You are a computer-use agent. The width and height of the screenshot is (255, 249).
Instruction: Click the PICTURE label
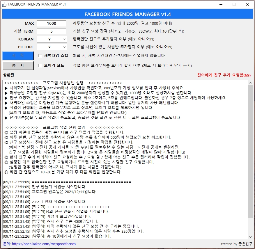coord(26,47)
